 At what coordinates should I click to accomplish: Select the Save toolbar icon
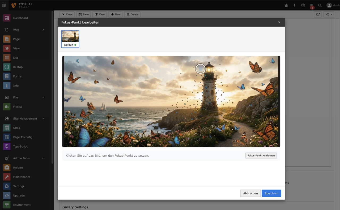point(83,14)
